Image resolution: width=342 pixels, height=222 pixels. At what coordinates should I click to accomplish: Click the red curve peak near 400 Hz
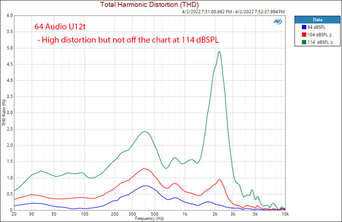(x=144, y=168)
